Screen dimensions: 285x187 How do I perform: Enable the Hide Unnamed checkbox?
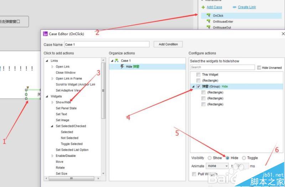pos(259,67)
